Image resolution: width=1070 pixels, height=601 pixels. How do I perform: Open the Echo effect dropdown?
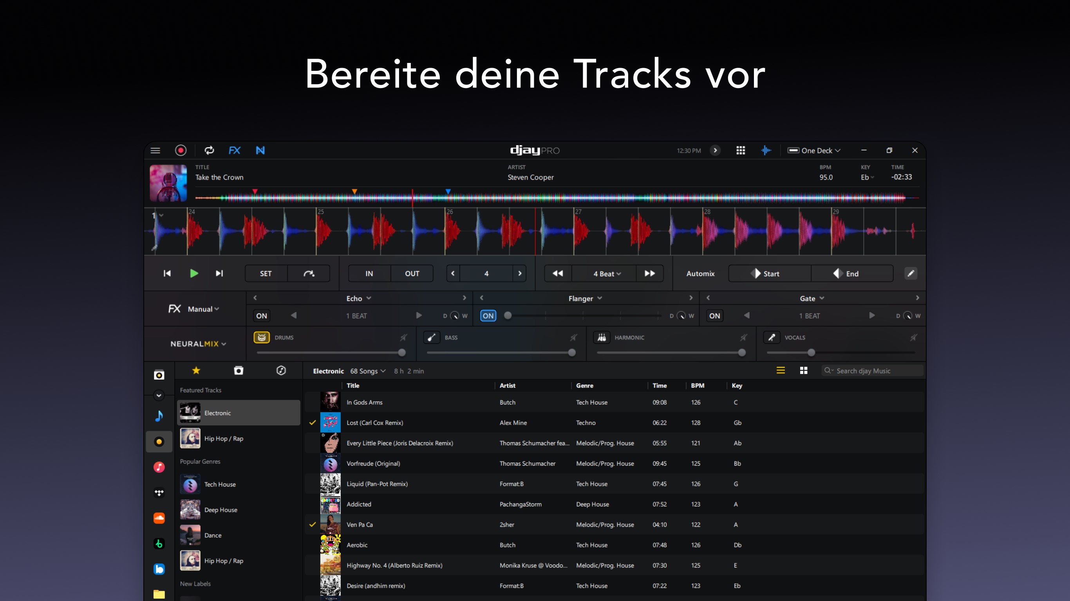point(359,299)
